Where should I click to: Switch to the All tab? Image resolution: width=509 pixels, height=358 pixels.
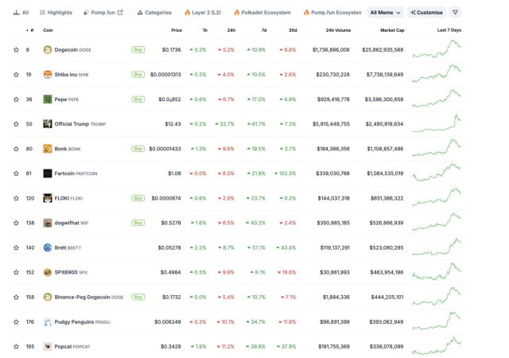21,13
